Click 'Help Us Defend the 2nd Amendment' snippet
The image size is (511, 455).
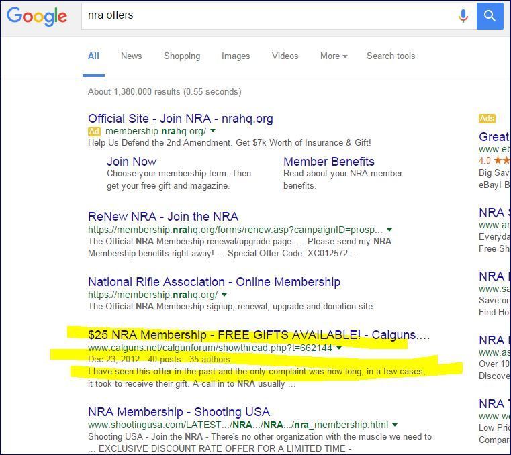point(230,143)
